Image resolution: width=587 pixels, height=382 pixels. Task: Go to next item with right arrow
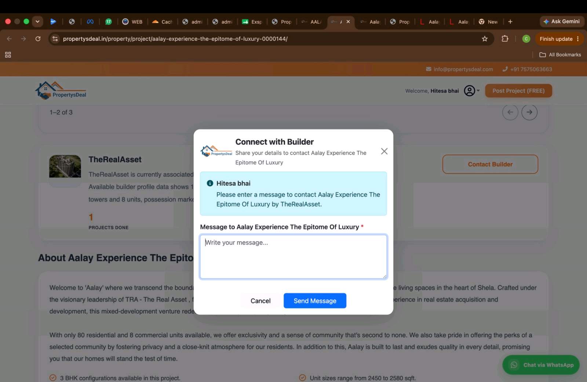click(x=529, y=112)
